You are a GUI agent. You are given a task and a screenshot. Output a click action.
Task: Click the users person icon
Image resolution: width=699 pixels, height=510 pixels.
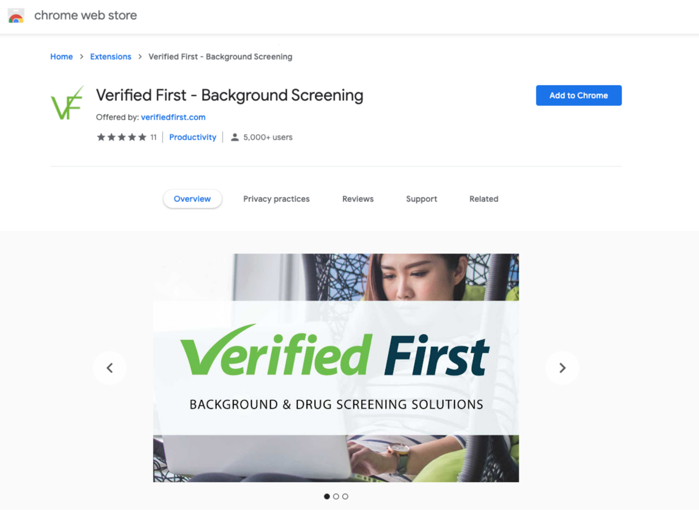[235, 137]
